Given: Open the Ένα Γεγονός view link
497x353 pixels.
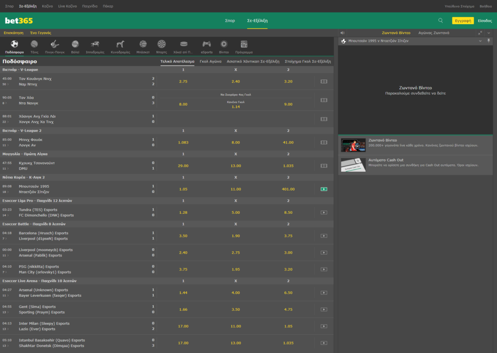Looking at the screenshot, I should coord(41,33).
